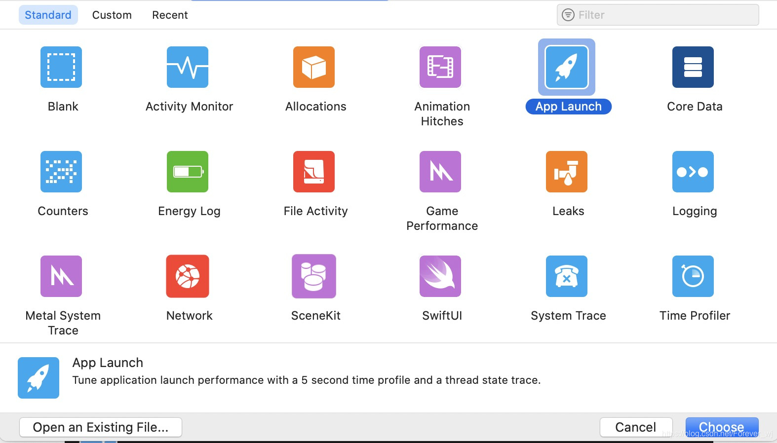The height and width of the screenshot is (443, 777).
Task: Click the Time Profiler label
Action: (695, 316)
